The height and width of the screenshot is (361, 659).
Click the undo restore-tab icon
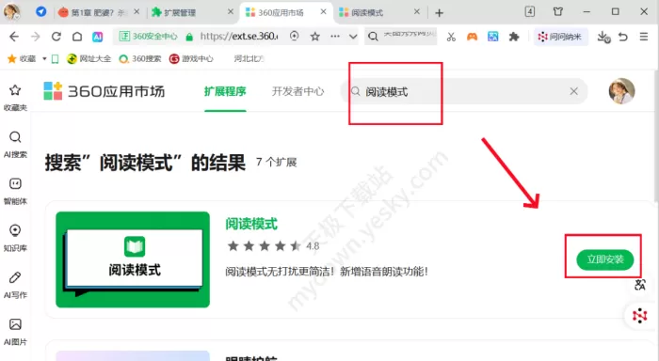coord(623,37)
